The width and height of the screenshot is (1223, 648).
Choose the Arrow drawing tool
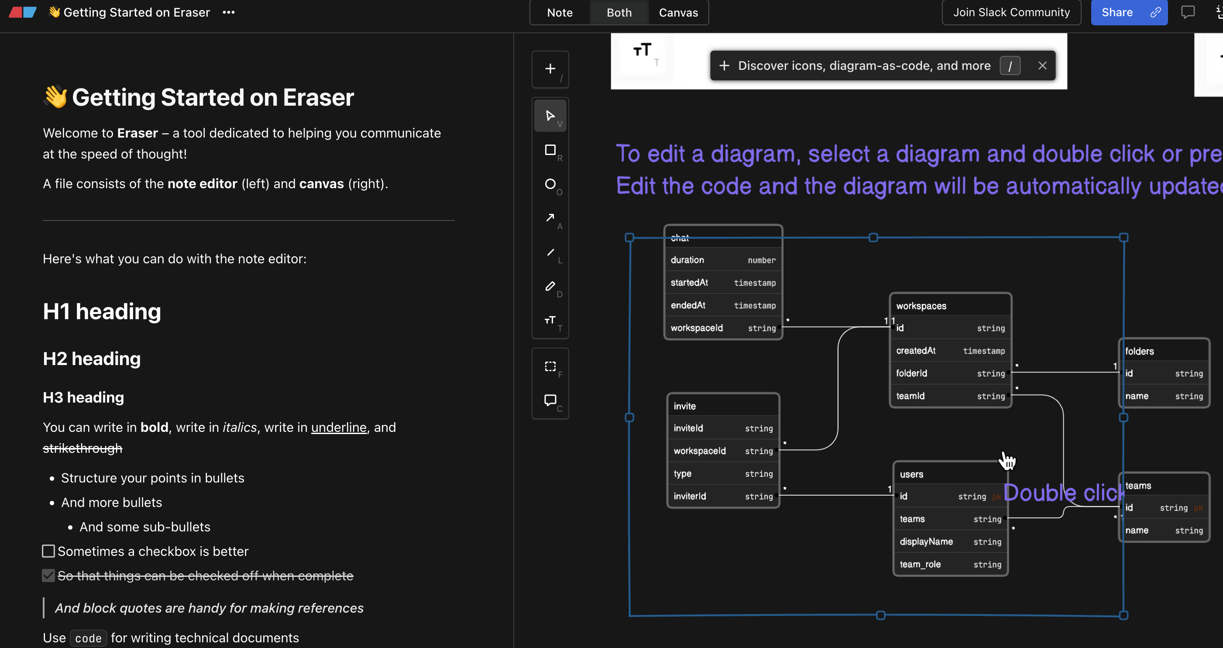tap(550, 218)
